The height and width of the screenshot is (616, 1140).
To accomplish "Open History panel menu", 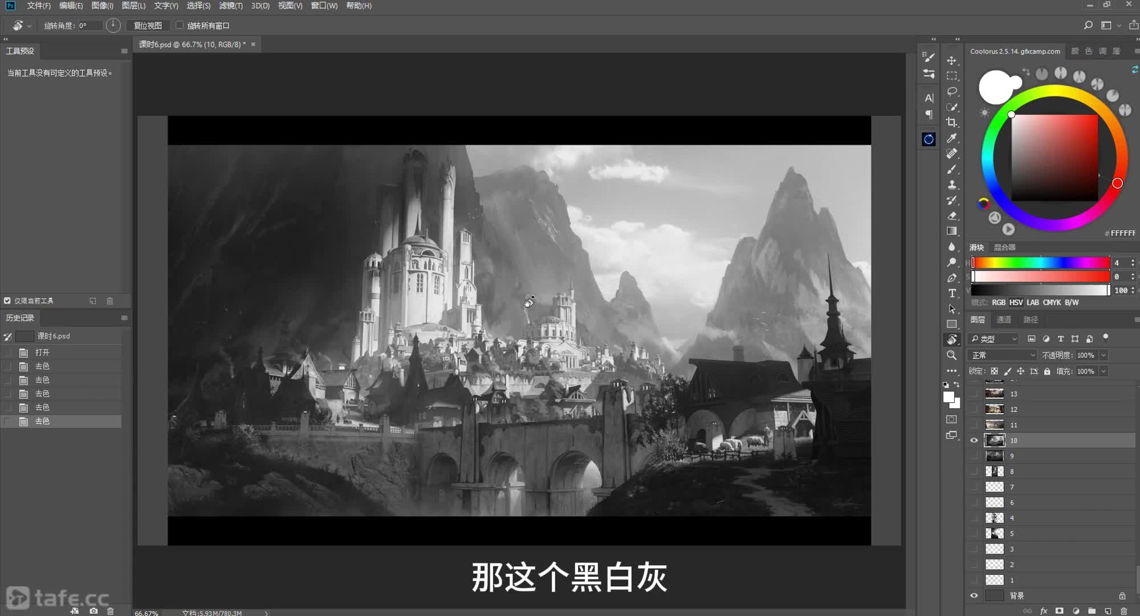I will 124,318.
